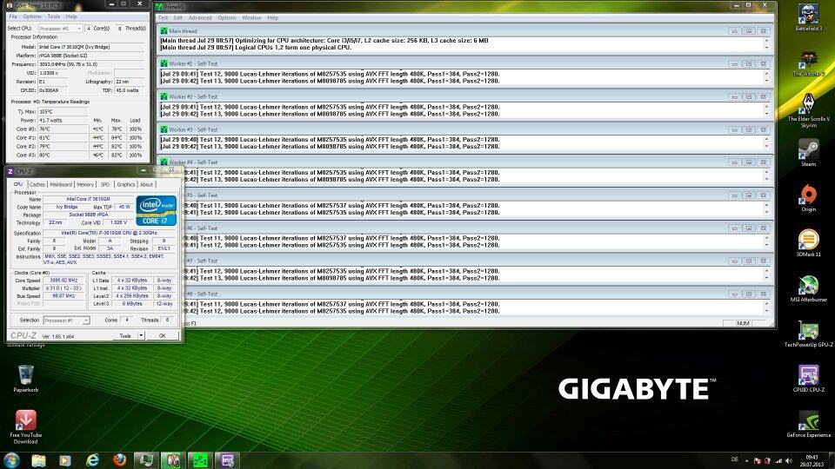
Task: Switch to CPU-Z Mainboard tab
Action: 61,184
